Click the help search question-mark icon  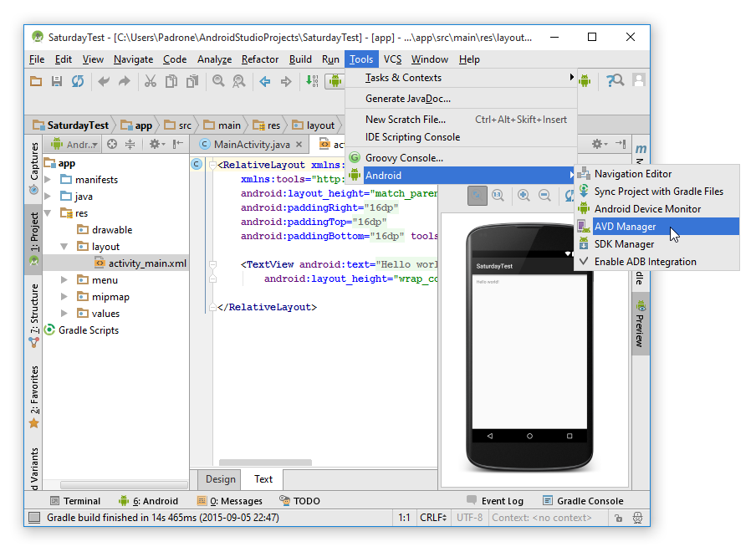click(615, 80)
